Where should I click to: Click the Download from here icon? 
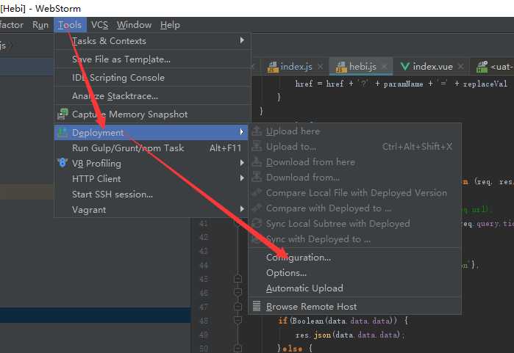[257, 161]
